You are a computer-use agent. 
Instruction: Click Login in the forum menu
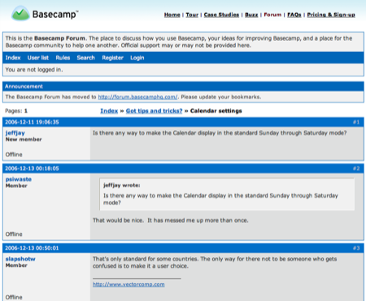[x=137, y=58]
